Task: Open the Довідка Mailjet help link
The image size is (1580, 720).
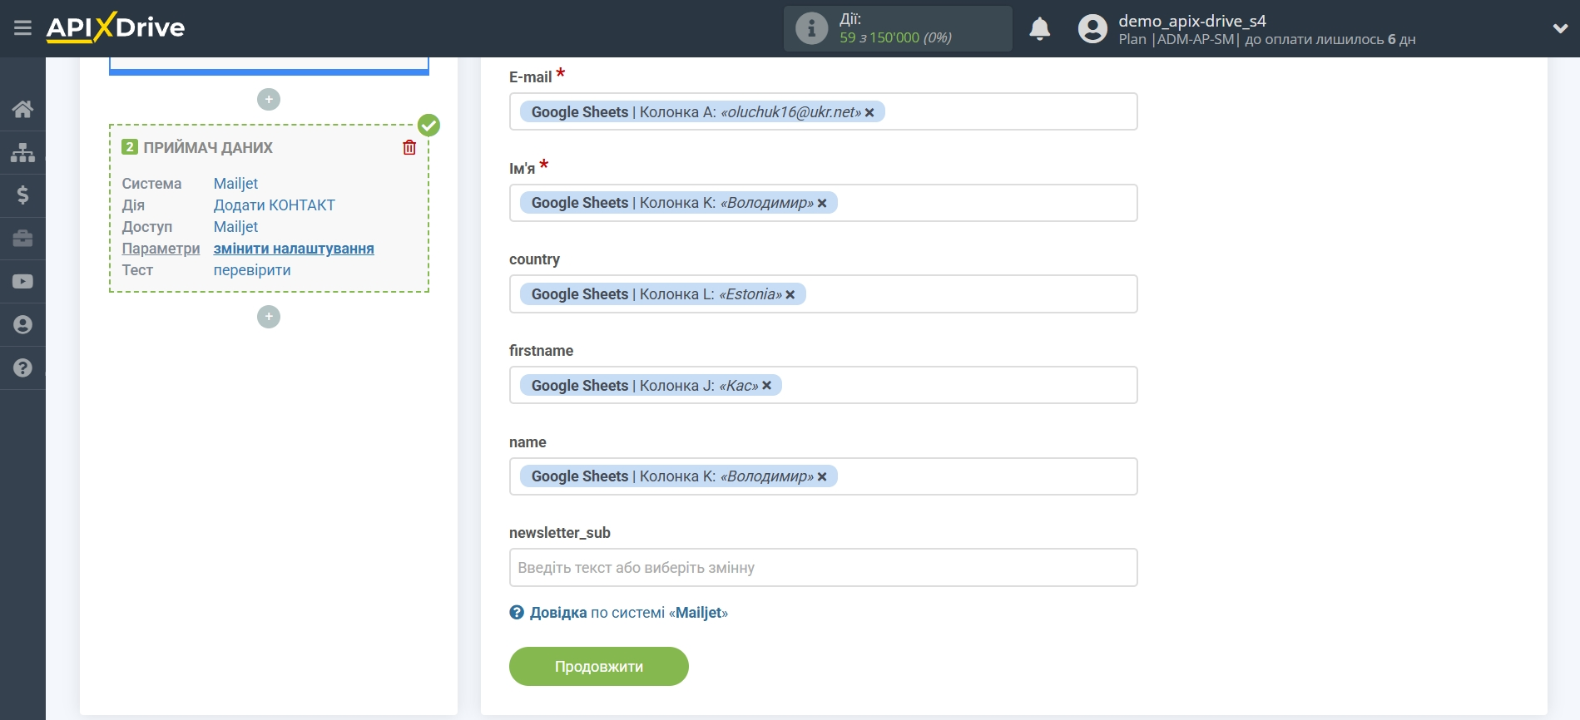Action: tap(628, 613)
